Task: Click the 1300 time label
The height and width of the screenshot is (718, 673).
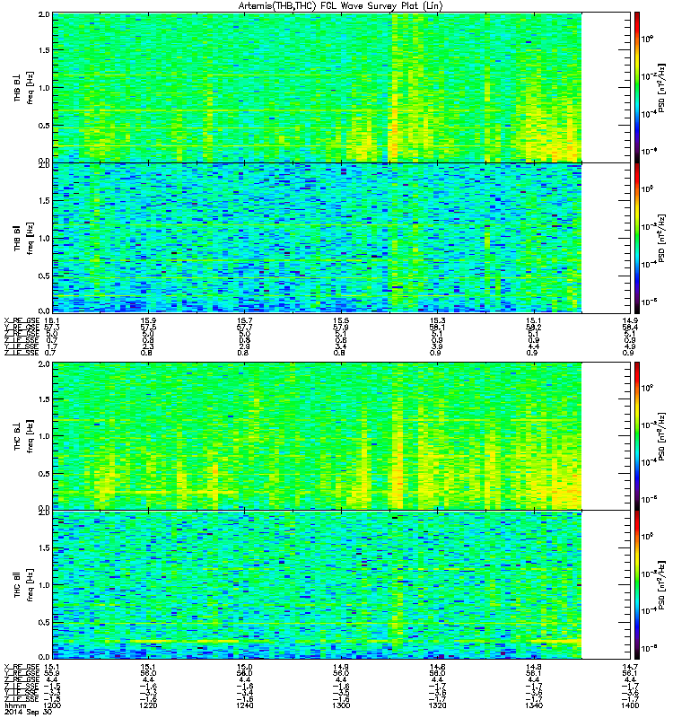Action: pyautogui.click(x=341, y=705)
